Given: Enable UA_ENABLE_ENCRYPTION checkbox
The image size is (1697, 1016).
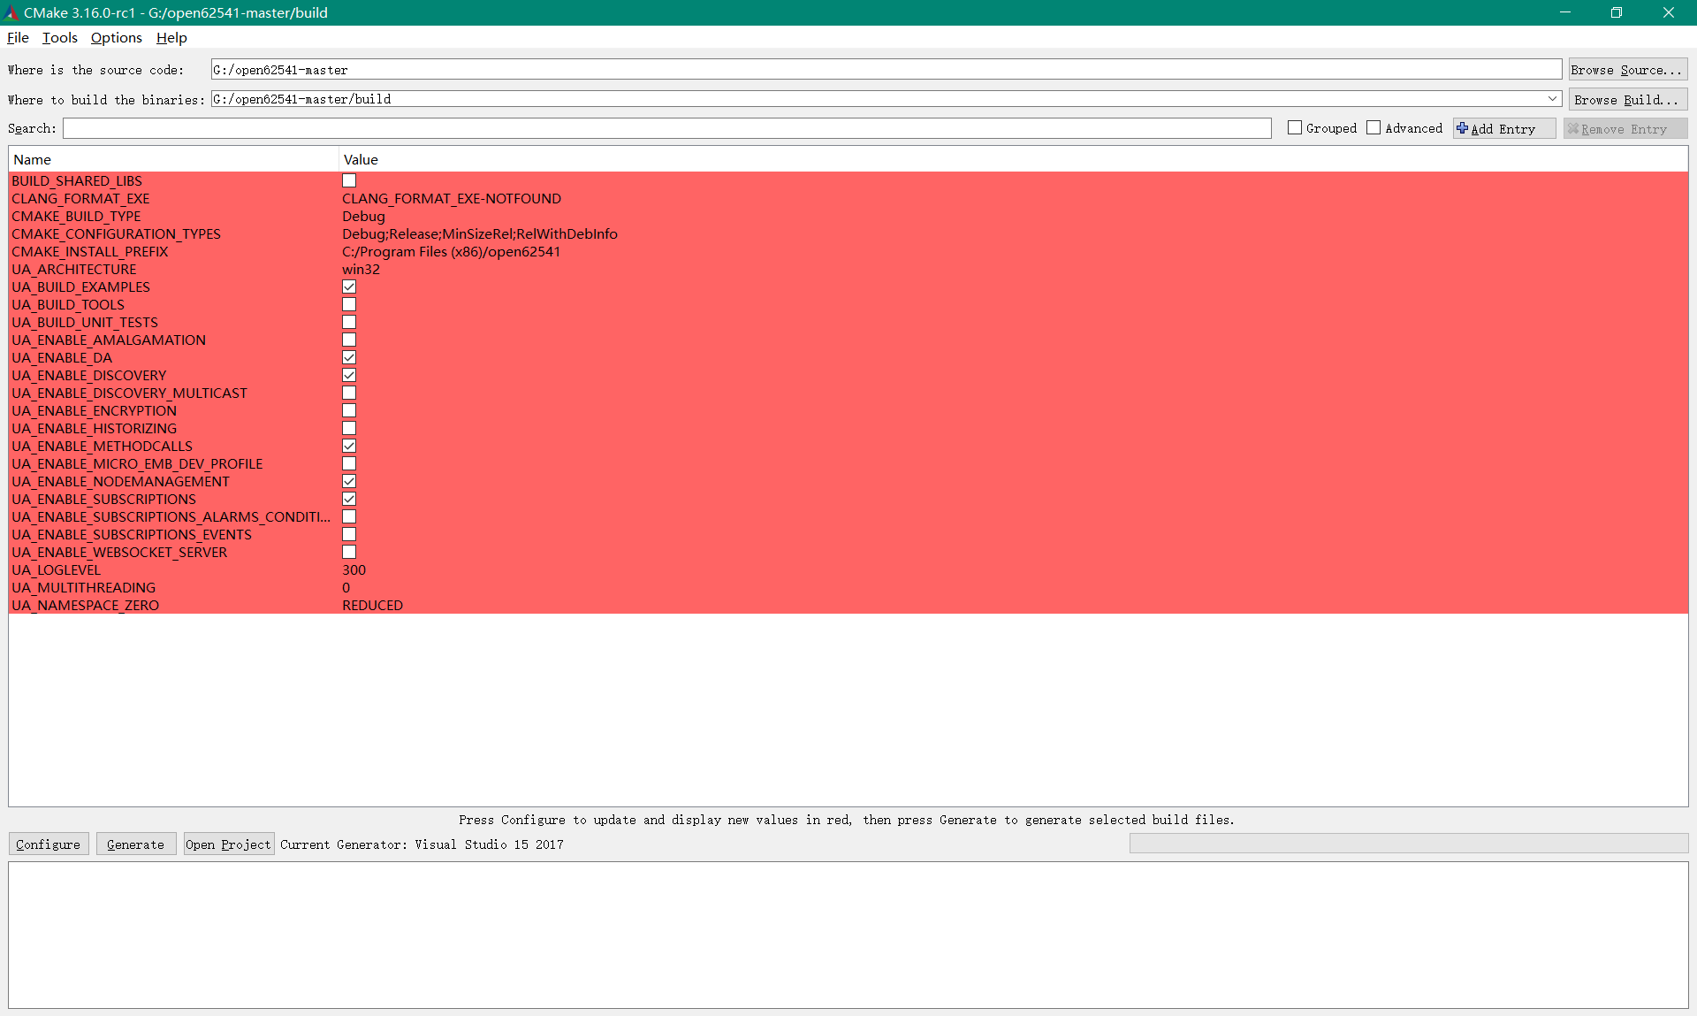Looking at the screenshot, I should point(349,410).
